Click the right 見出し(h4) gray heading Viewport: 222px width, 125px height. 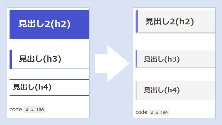tap(176, 91)
